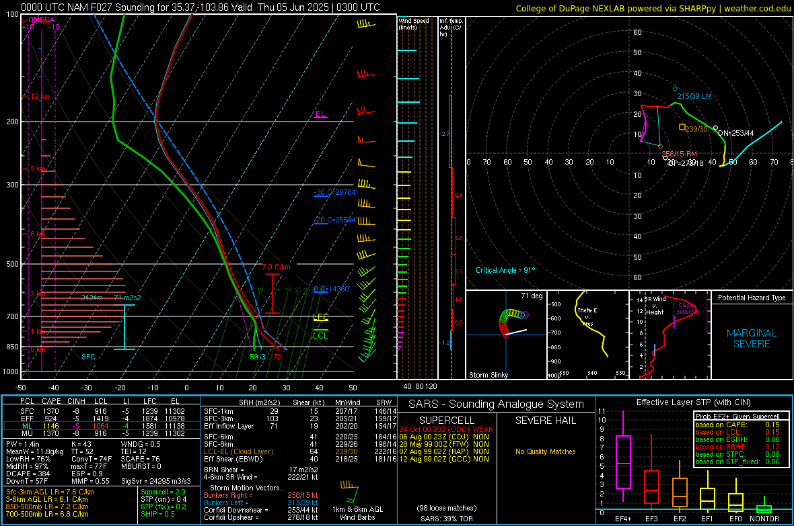The image size is (794, 526).
Task: Click the OMEGA label
Action: click(42, 19)
